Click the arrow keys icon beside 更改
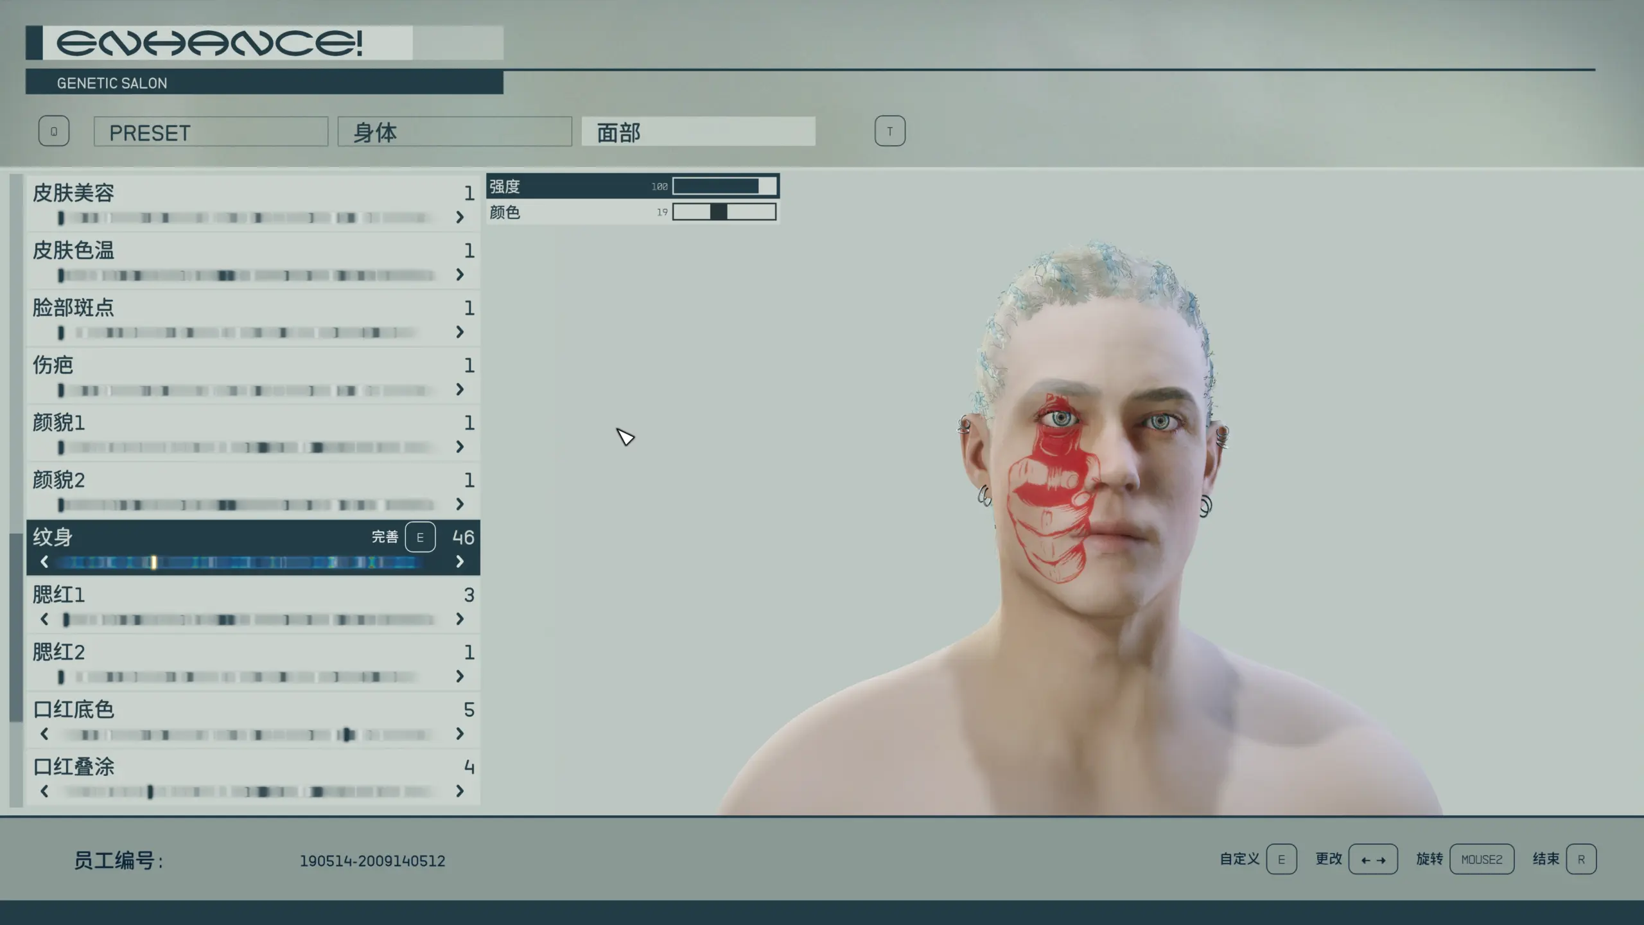Screen dimensions: 1644x925 click(1373, 859)
